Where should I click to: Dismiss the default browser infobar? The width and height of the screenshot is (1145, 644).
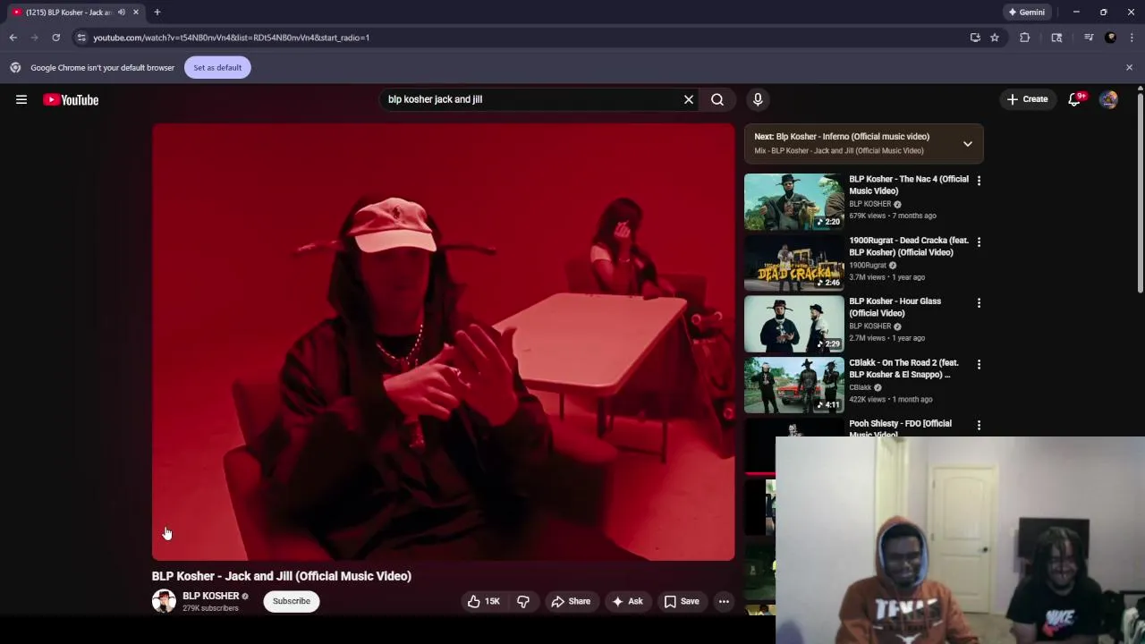coord(1129,67)
